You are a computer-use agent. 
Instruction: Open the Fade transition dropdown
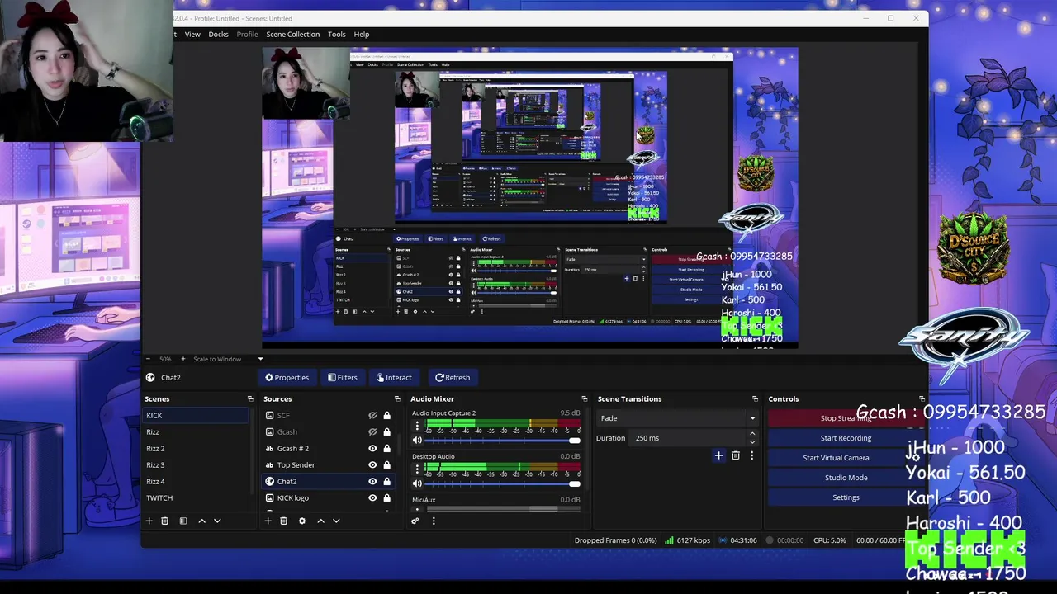pyautogui.click(x=677, y=418)
